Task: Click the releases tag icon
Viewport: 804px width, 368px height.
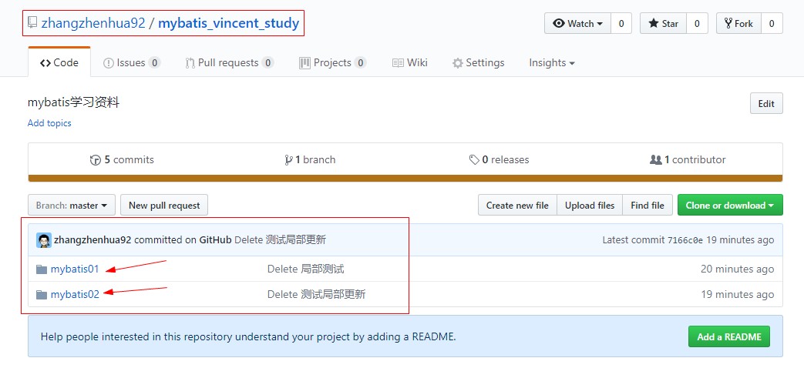Action: [474, 160]
